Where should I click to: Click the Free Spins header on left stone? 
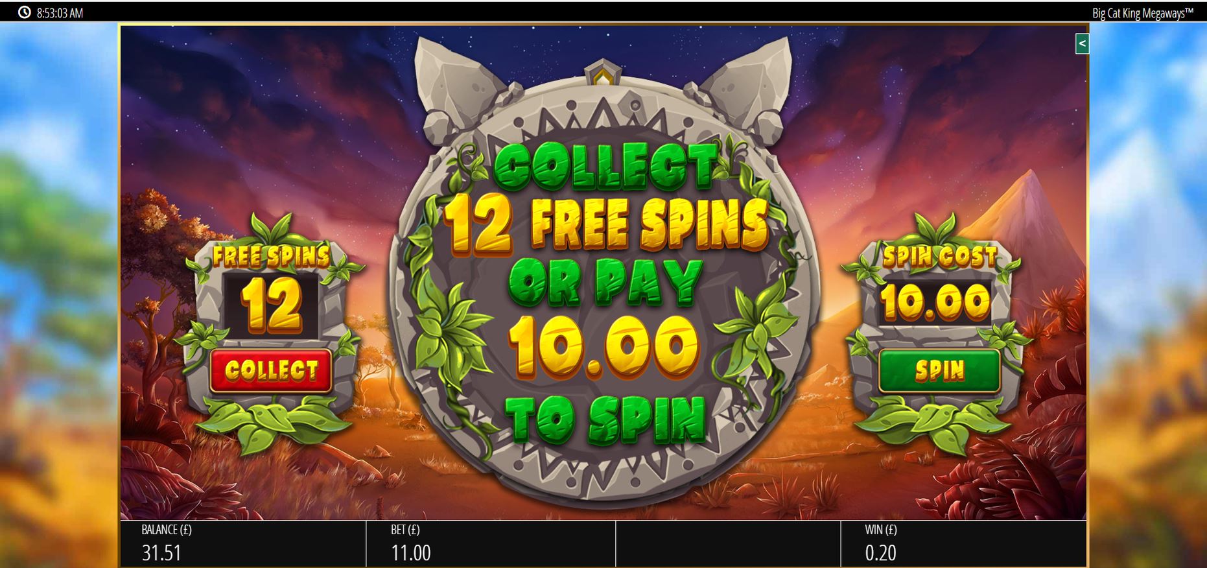(272, 257)
